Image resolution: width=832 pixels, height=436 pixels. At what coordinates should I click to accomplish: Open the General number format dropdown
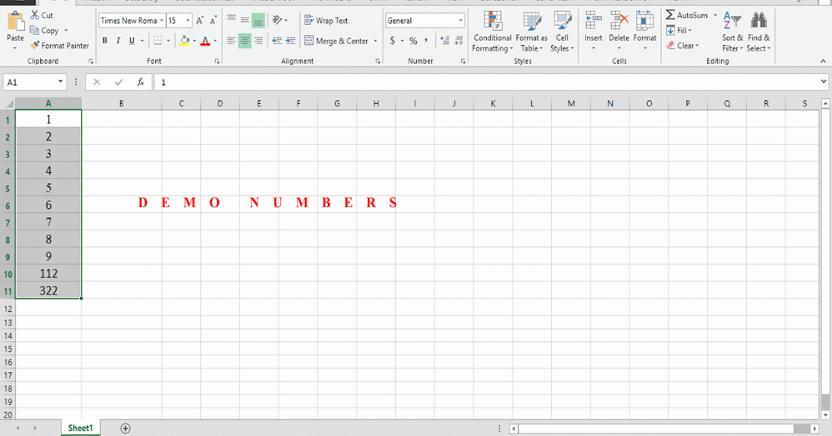pyautogui.click(x=460, y=20)
